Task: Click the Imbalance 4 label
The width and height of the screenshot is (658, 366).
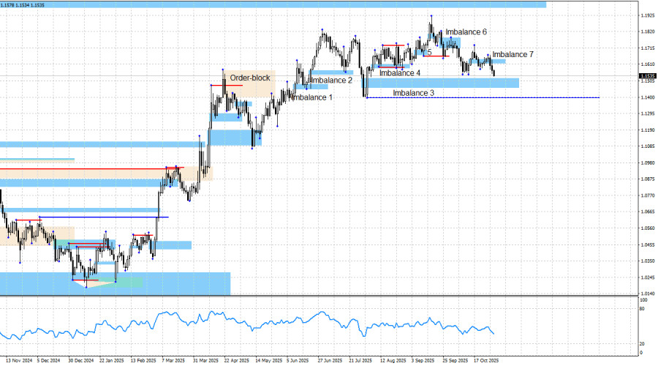Action: (399, 73)
